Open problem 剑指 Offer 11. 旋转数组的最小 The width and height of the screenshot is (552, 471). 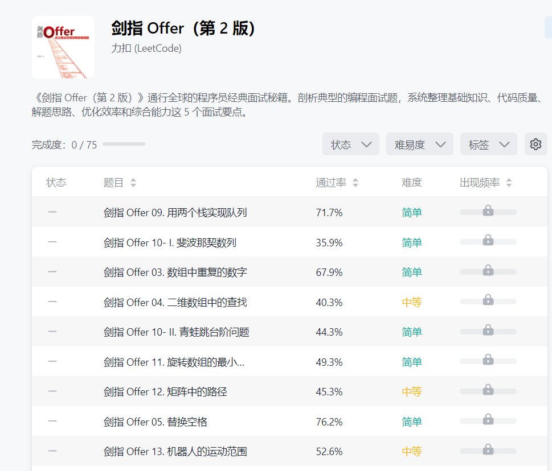point(174,362)
